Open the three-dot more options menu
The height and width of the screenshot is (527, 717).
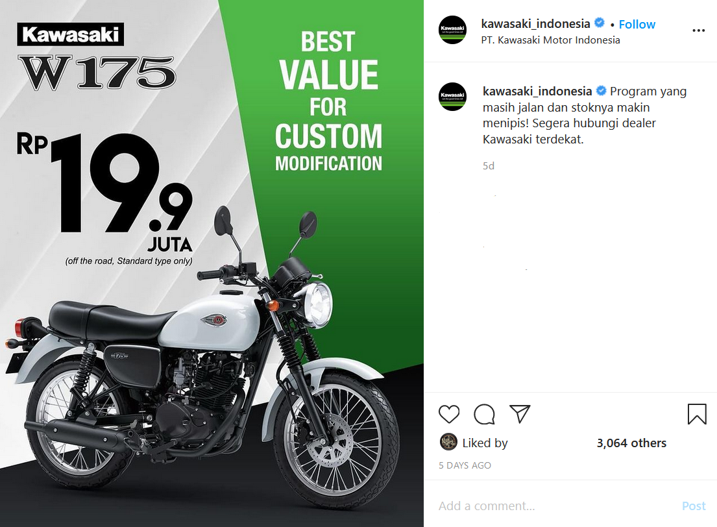698,31
